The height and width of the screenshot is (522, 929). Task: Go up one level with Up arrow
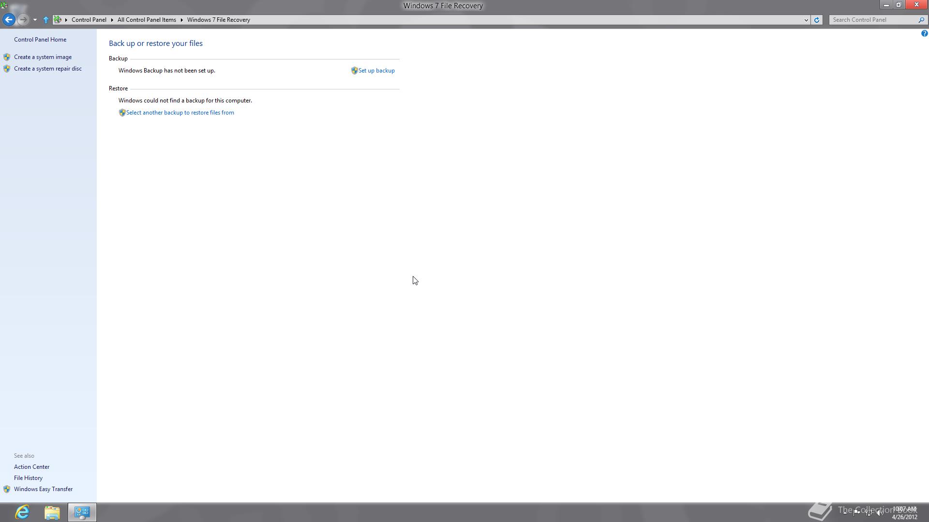46,20
